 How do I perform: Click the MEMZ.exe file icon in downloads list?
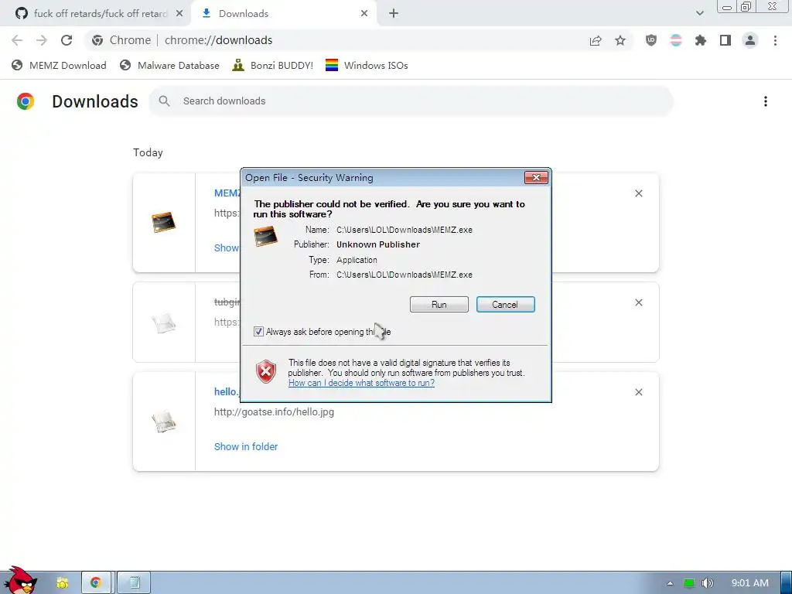click(x=164, y=222)
